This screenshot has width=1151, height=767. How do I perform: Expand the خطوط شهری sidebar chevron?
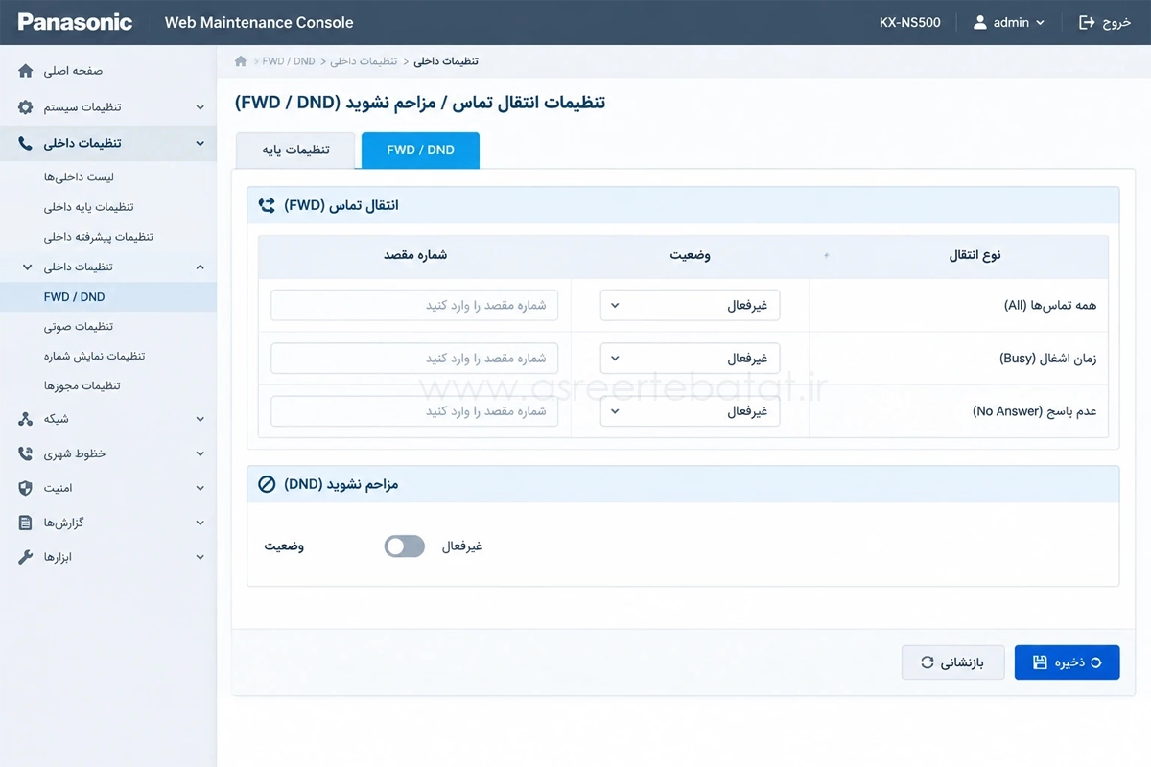[200, 453]
